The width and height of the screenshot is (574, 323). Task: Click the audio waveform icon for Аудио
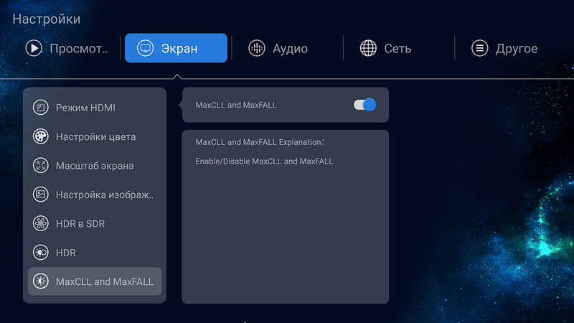pos(256,49)
